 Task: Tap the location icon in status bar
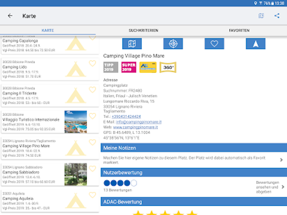pos(255,3)
